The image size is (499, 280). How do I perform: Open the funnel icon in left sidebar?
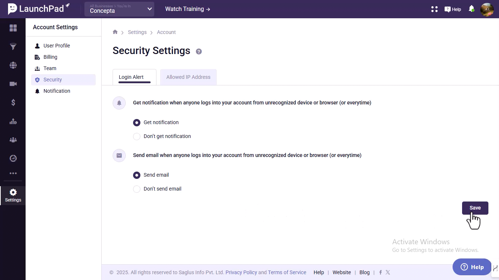[x=13, y=47]
